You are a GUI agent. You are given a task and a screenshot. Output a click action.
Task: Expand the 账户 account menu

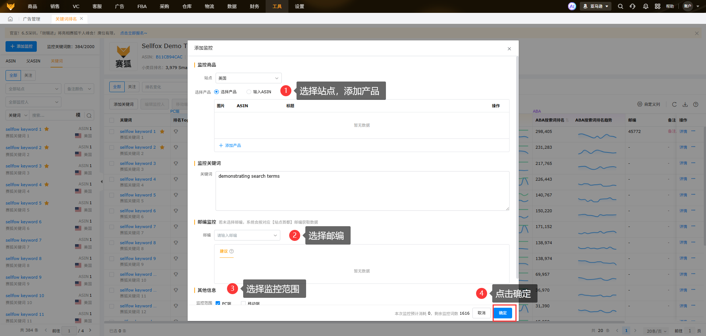(x=691, y=6)
